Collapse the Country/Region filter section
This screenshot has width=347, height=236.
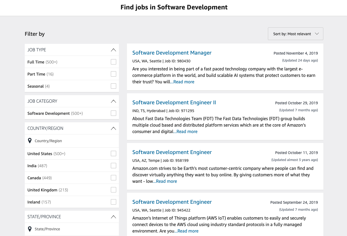click(114, 128)
